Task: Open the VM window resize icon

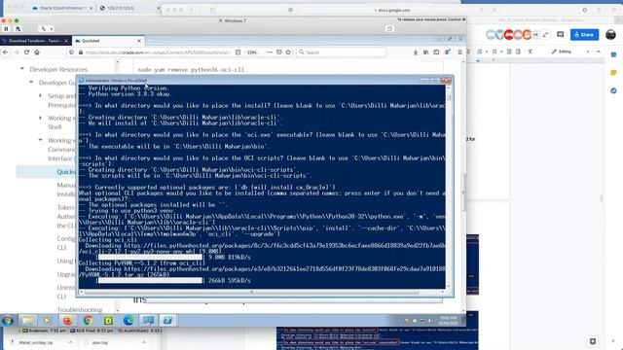Action: point(389,28)
